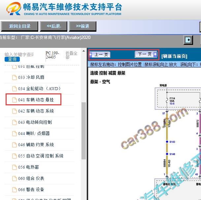Screen dimensions: 201x200
Task: Click document icon beside 042 车辆 动态 系统
Action: [15, 111]
